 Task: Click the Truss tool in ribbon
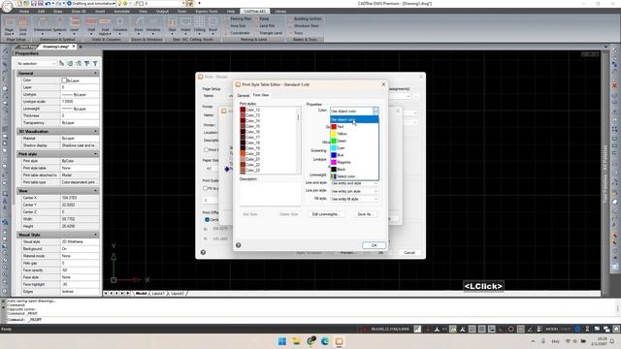click(x=296, y=33)
